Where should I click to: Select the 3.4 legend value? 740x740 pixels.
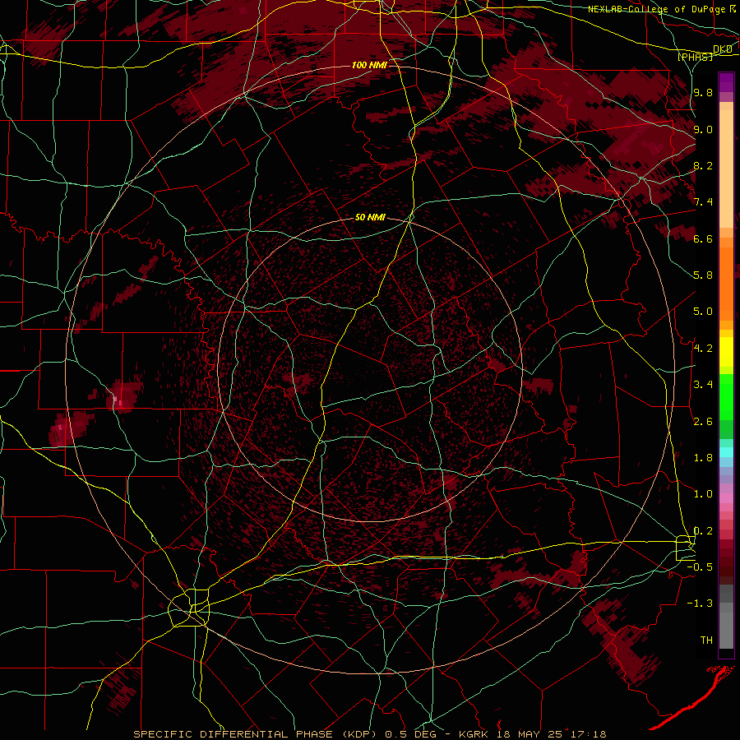(x=703, y=385)
